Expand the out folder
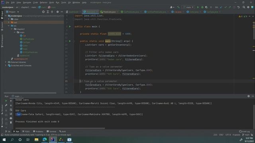This screenshot has width=255, height=143. pyautogui.click(x=9, y=22)
